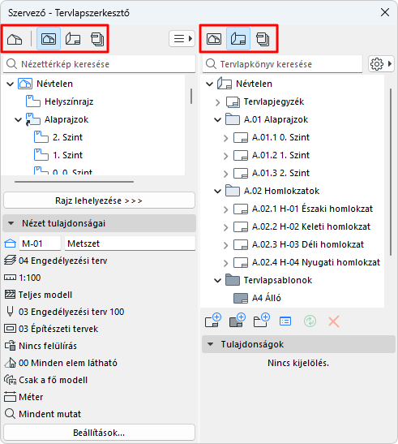The image size is (398, 444).
Task: Select left pane Tervlapkönyv layout book icon
Action: 73,39
